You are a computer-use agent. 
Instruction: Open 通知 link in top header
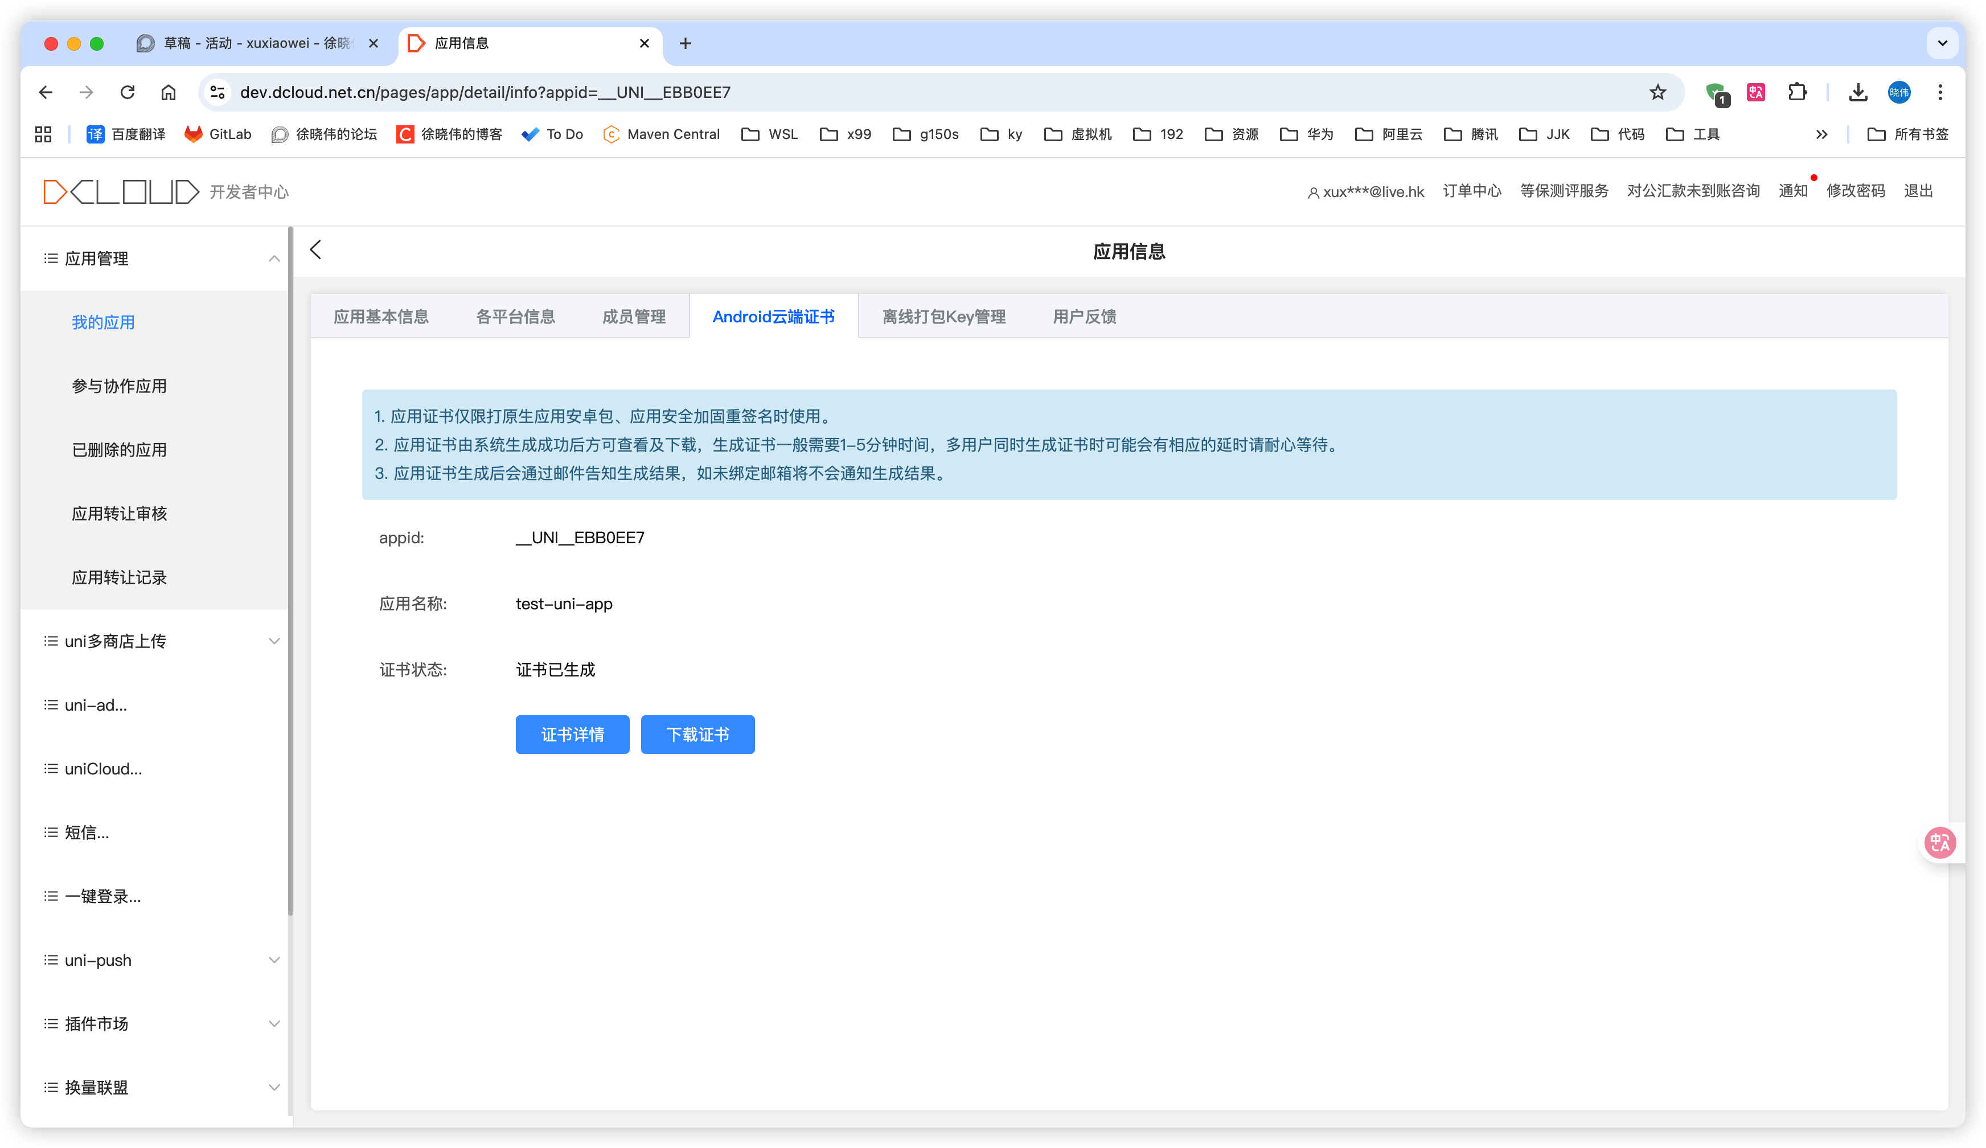click(x=1792, y=191)
